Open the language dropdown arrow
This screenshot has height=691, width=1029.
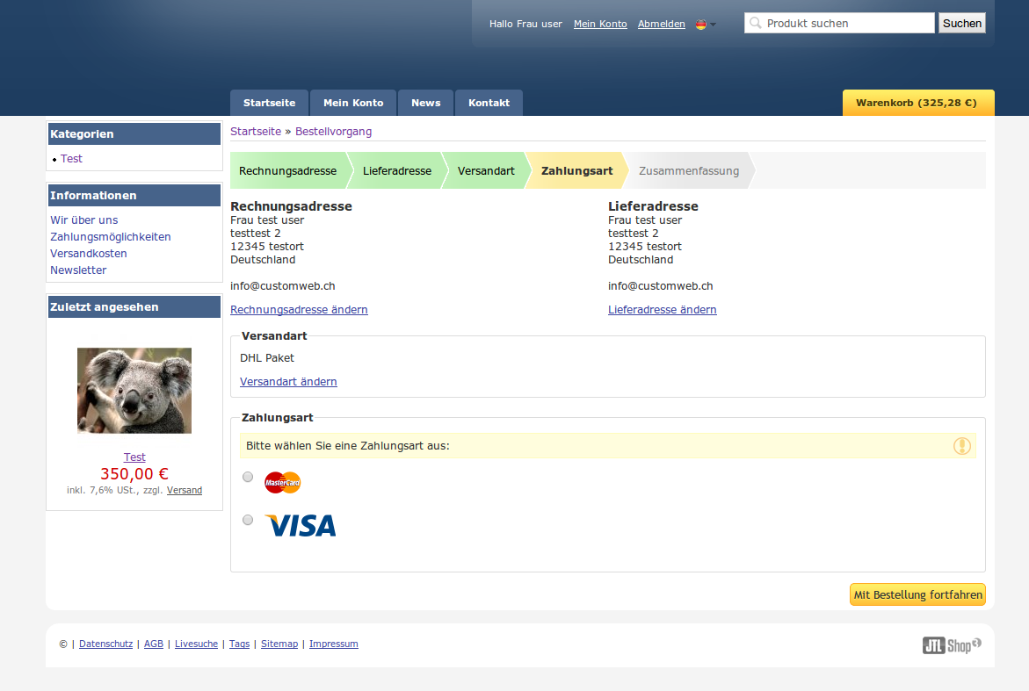(713, 25)
